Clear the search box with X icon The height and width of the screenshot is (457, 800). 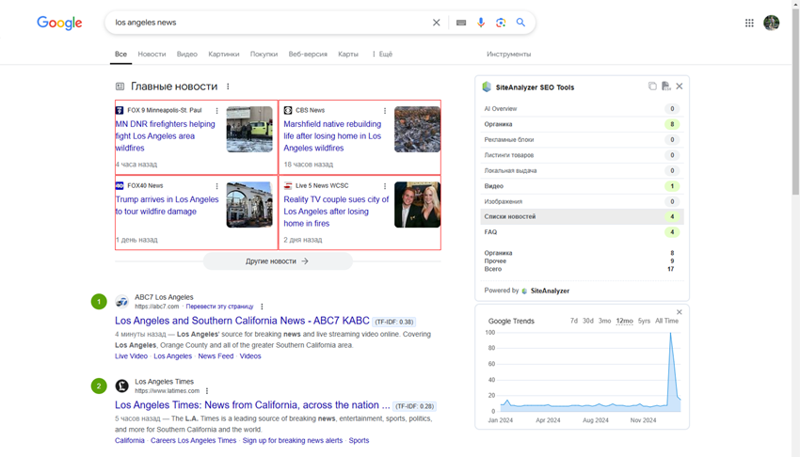point(436,23)
